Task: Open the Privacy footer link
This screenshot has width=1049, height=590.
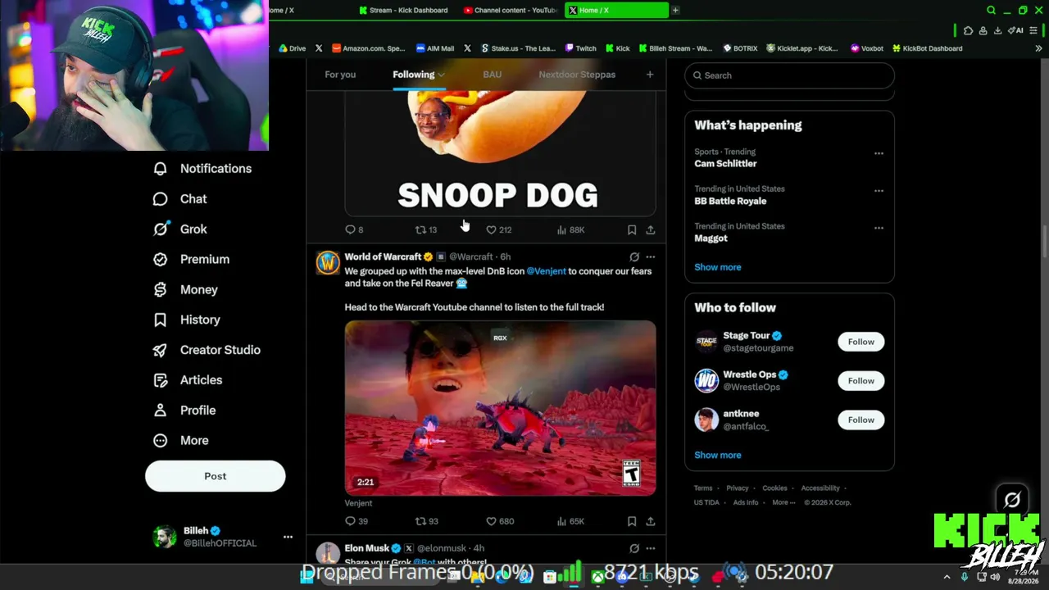Action: coord(738,488)
